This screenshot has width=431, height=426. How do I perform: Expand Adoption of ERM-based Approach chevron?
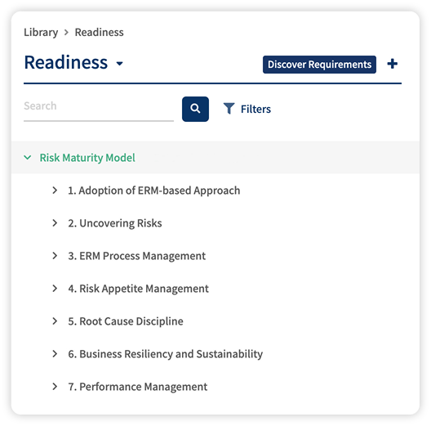click(x=55, y=191)
